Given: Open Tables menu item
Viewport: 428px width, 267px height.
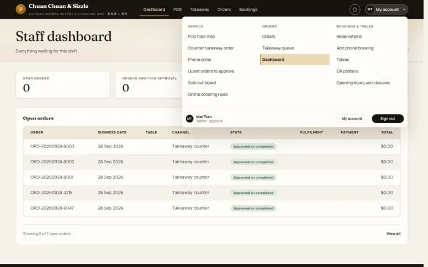Looking at the screenshot, I should click(x=342, y=60).
